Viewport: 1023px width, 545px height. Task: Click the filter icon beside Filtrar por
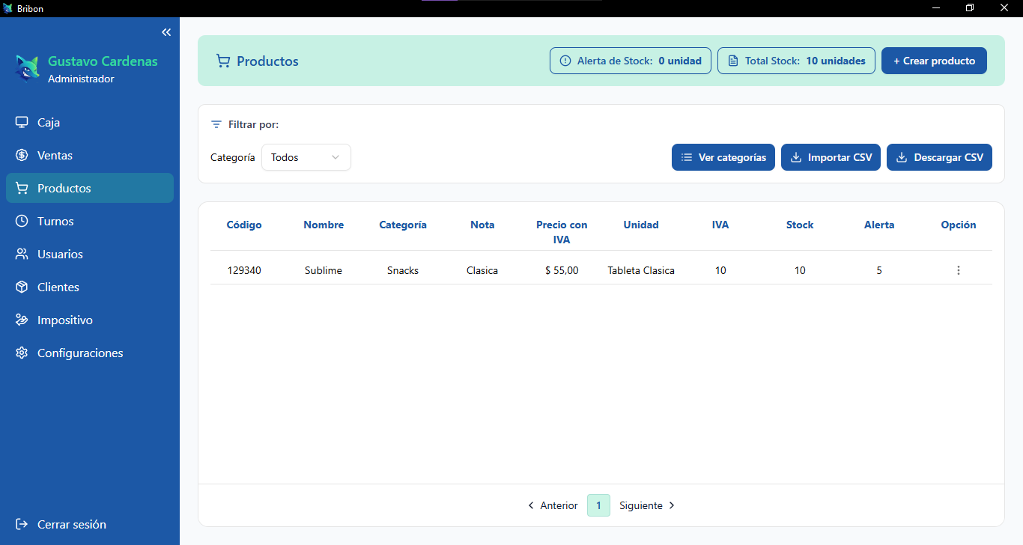(x=216, y=124)
